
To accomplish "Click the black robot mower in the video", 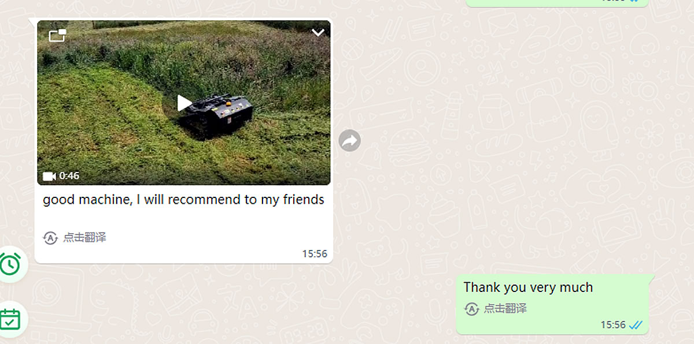I will (215, 116).
